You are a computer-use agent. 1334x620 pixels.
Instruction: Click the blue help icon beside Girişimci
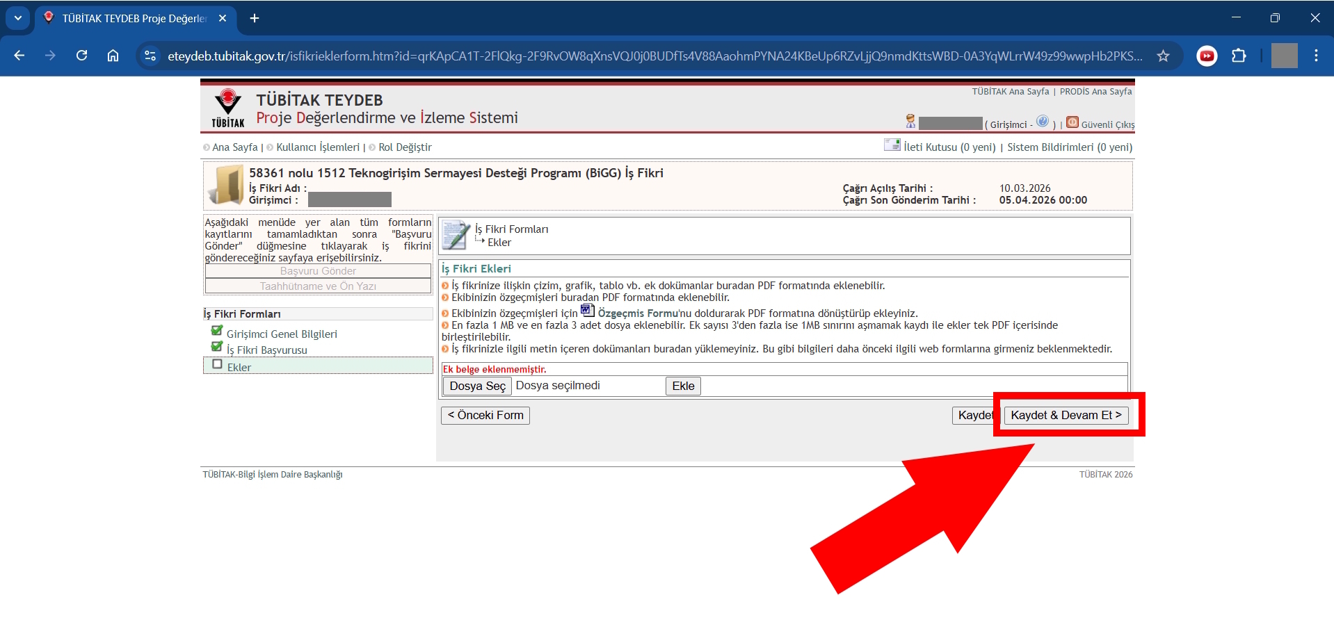[1042, 122]
